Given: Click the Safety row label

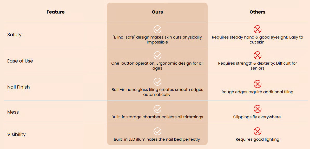Looking at the screenshot, I should pyautogui.click(x=14, y=35).
